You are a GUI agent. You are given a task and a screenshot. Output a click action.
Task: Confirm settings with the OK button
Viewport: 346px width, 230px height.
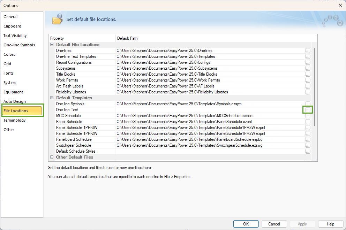click(x=246, y=224)
